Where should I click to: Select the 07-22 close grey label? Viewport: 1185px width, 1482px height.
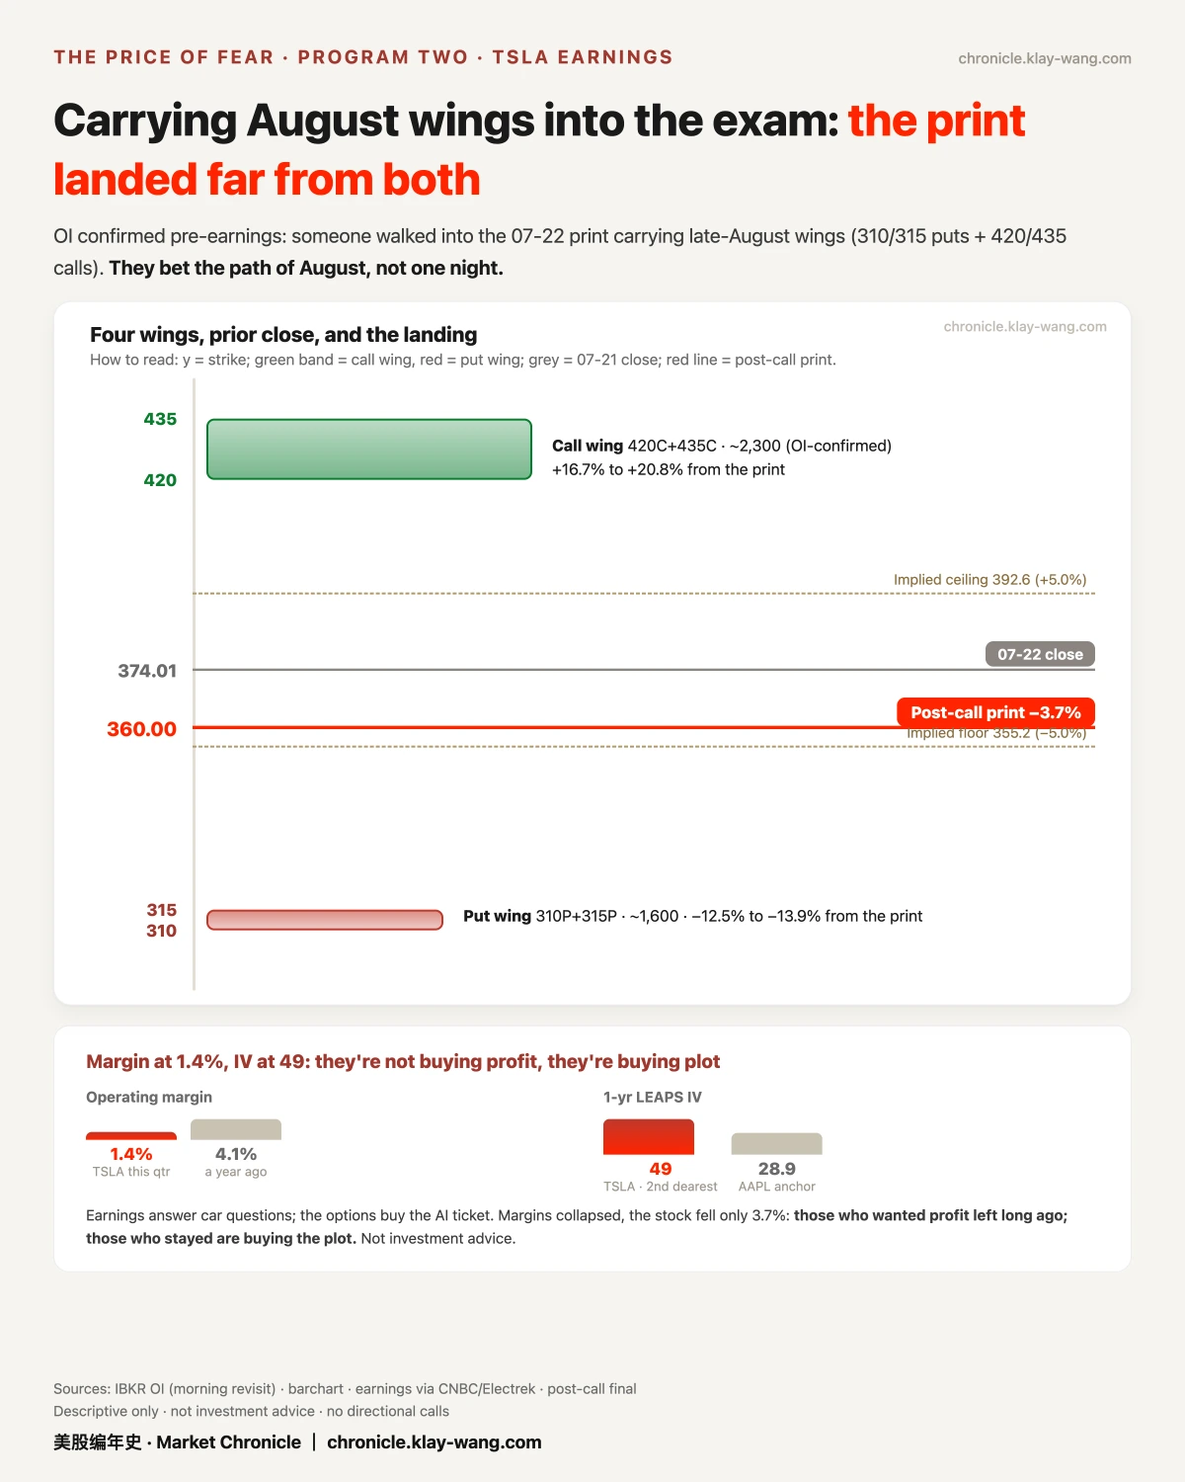click(1040, 654)
